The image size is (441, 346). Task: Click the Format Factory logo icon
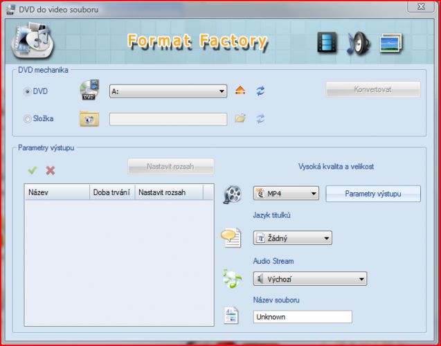pyautogui.click(x=32, y=40)
